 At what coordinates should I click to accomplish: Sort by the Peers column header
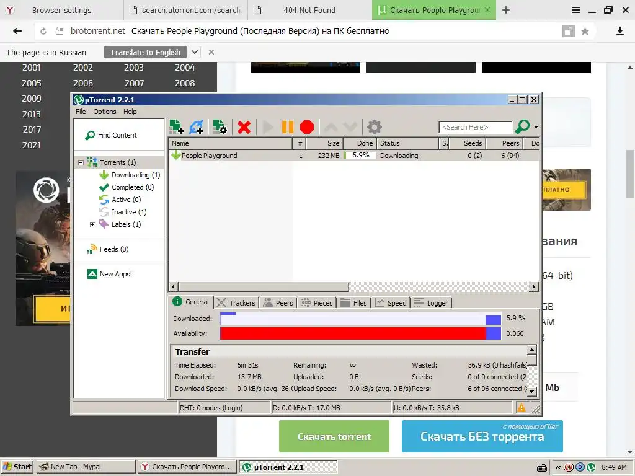[504, 143]
